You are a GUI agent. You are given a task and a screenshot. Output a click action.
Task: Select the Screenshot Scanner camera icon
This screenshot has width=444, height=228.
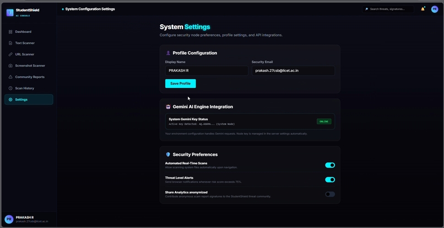[10, 66]
